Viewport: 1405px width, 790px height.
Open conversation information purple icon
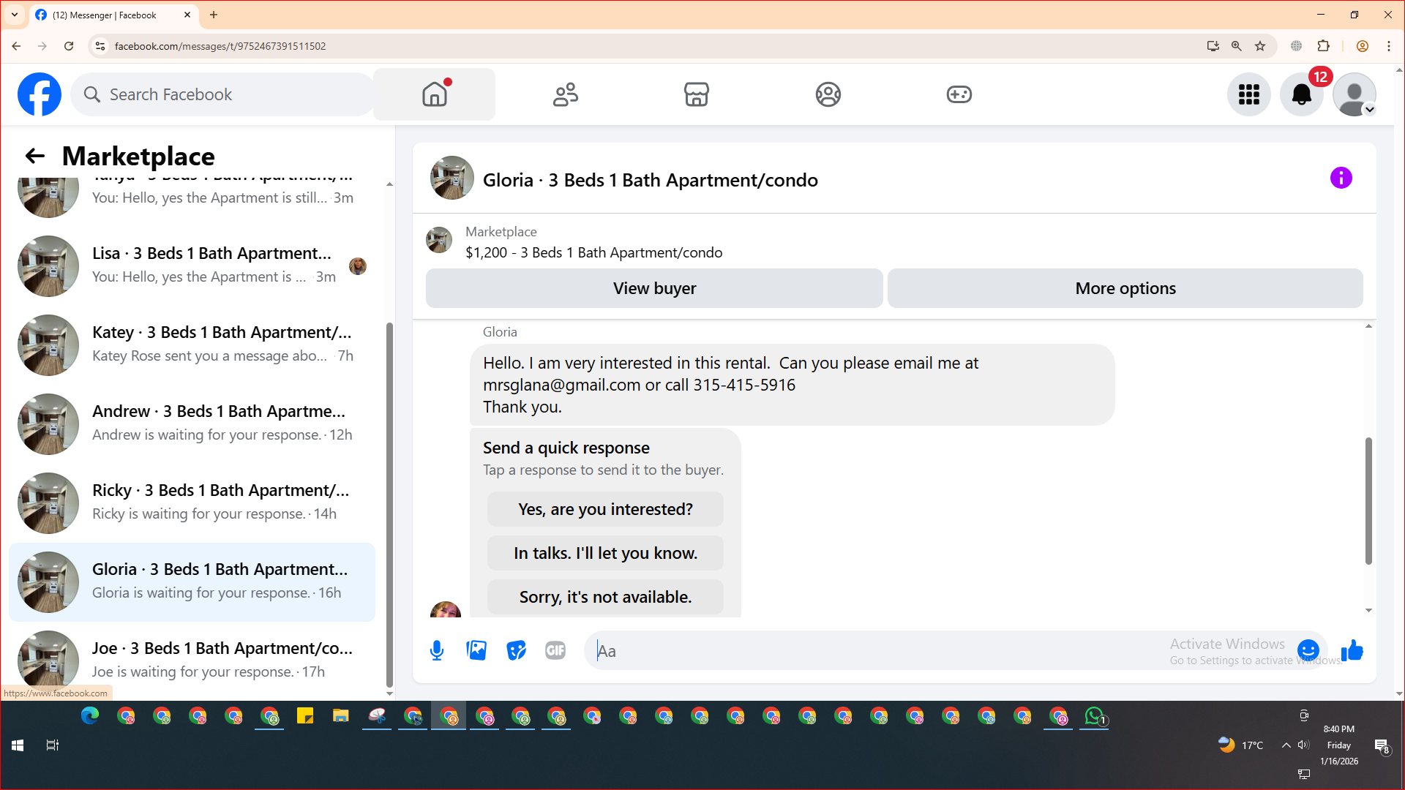[x=1341, y=178]
